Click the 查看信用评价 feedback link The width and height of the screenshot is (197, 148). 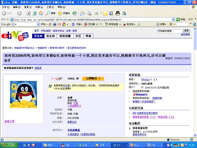click(x=140, y=134)
